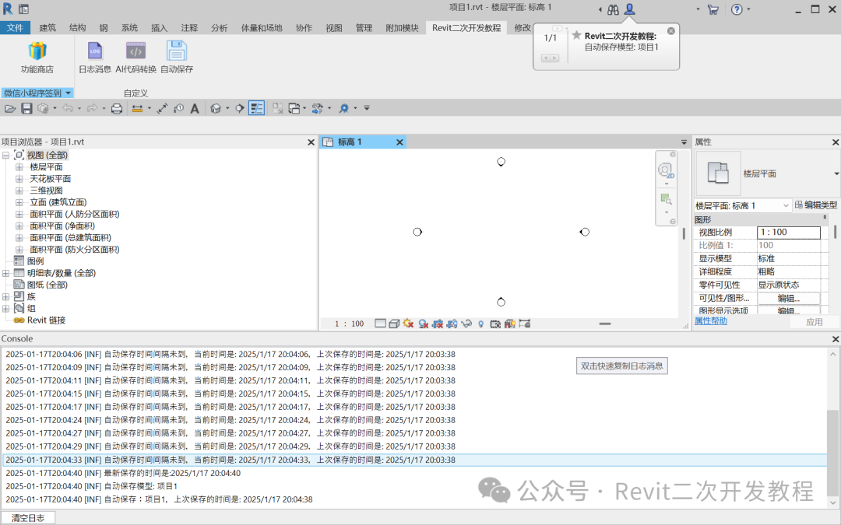Switch to the 注释 ribbon tab
841x525 pixels.
point(188,28)
